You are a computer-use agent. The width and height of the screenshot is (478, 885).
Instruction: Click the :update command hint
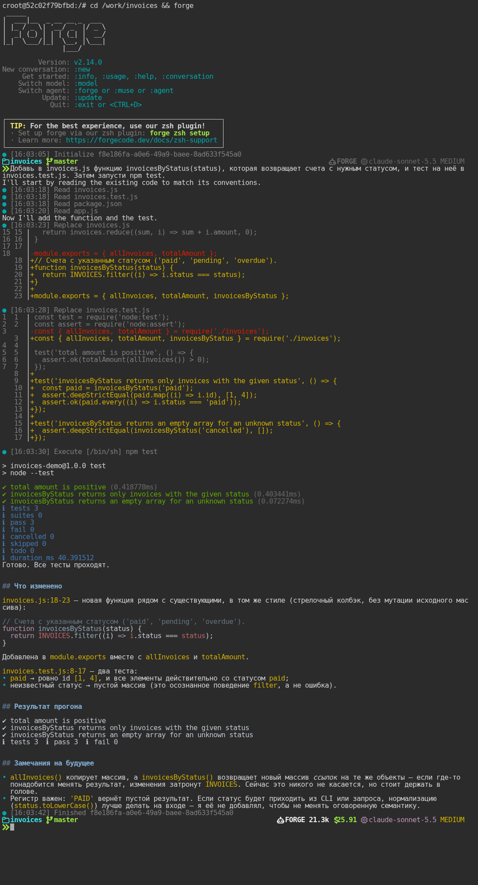[88, 98]
